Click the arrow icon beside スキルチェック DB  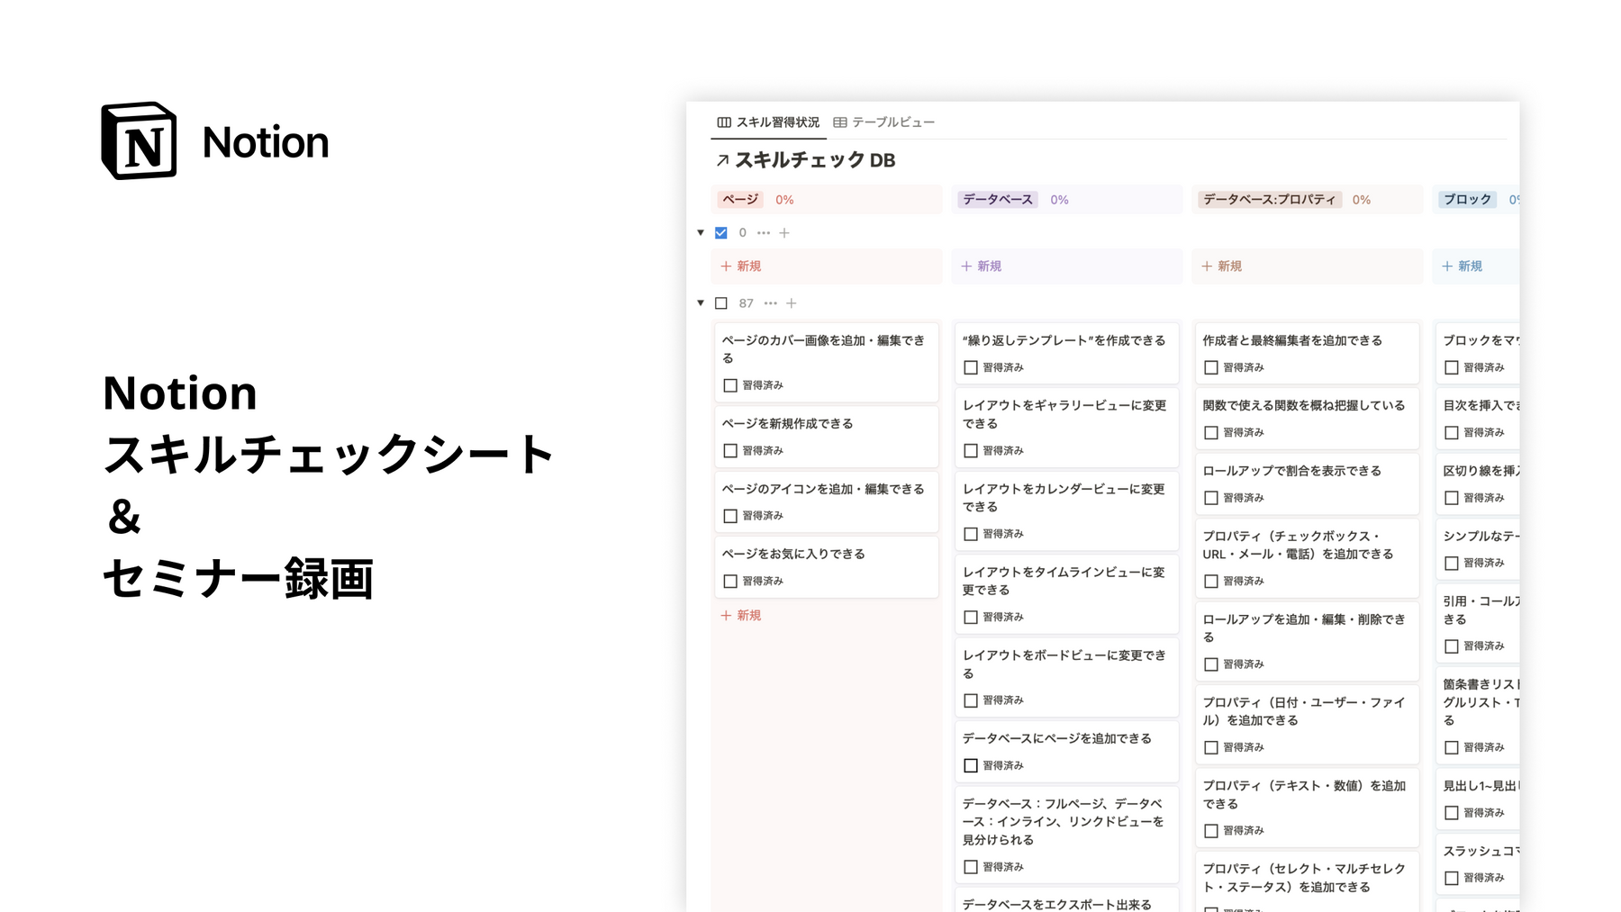pos(722,160)
